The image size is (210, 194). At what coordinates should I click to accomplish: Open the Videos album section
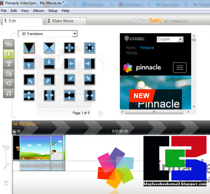tap(9, 44)
